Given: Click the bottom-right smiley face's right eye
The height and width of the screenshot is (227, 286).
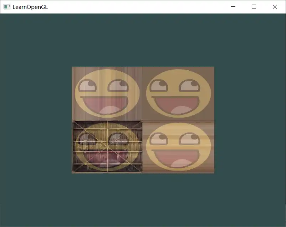Looking at the screenshot, I should [x=189, y=139].
